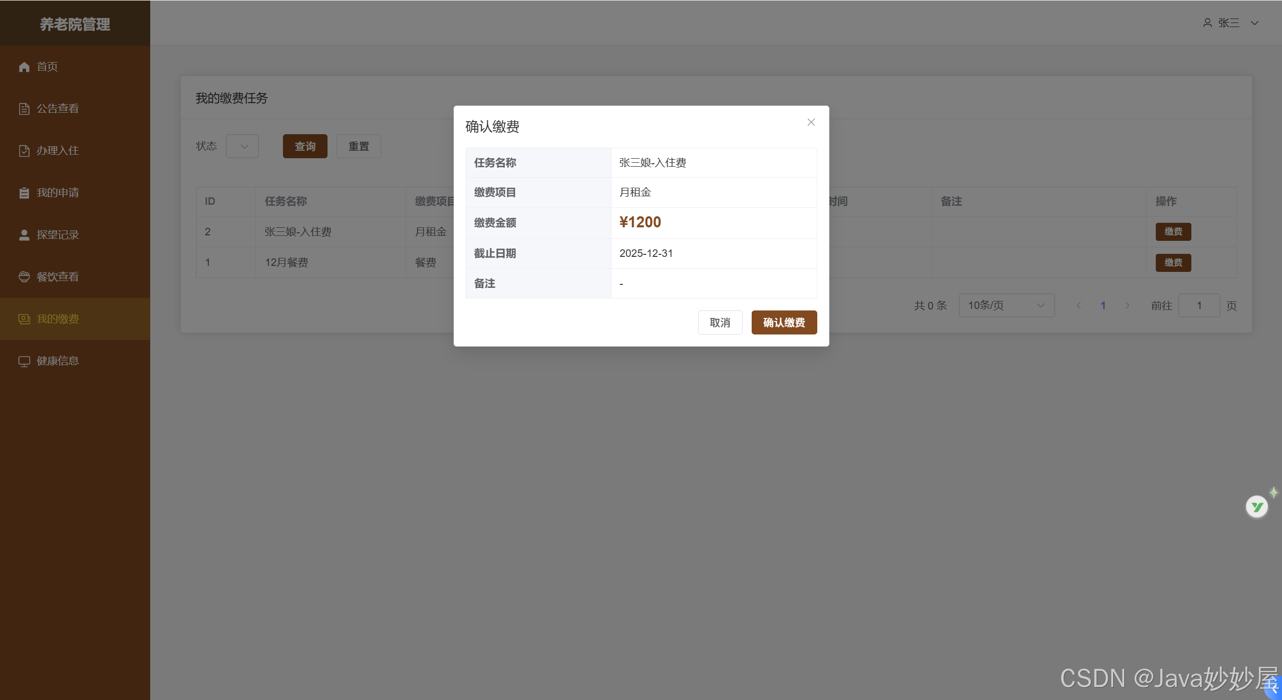1282x700 pixels.
Task: Open the 张三 user account dropdown
Action: tap(1230, 23)
